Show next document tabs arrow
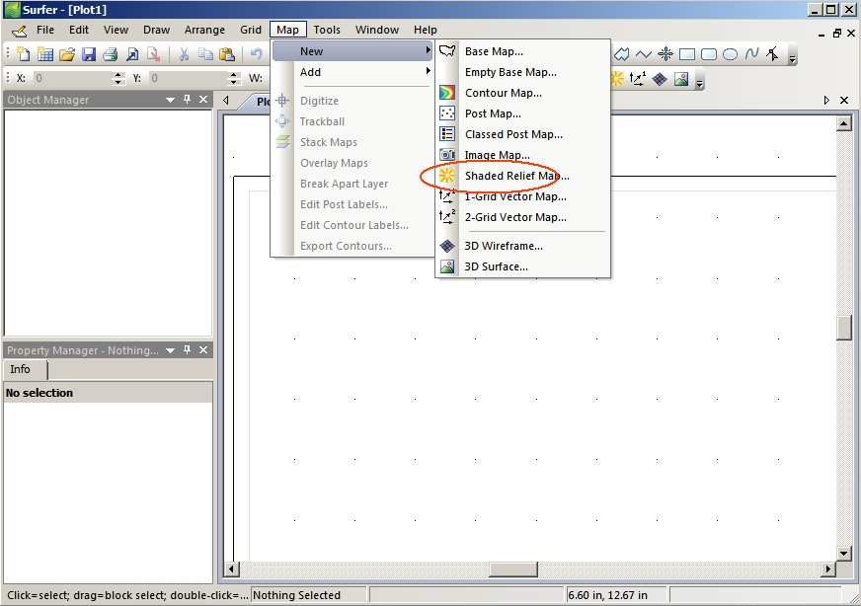 pyautogui.click(x=826, y=100)
